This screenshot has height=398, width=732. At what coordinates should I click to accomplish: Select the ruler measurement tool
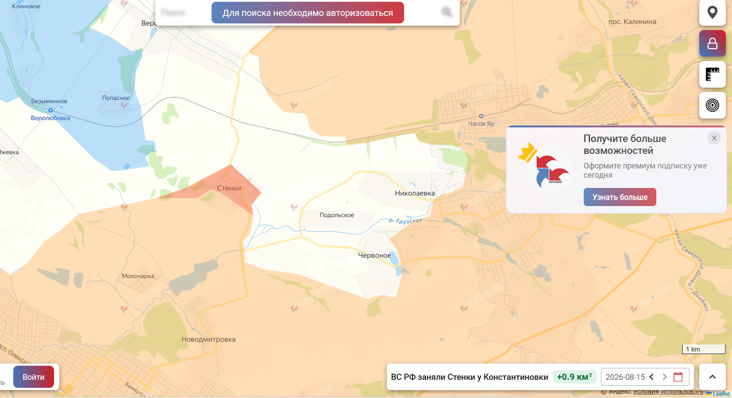[712, 74]
